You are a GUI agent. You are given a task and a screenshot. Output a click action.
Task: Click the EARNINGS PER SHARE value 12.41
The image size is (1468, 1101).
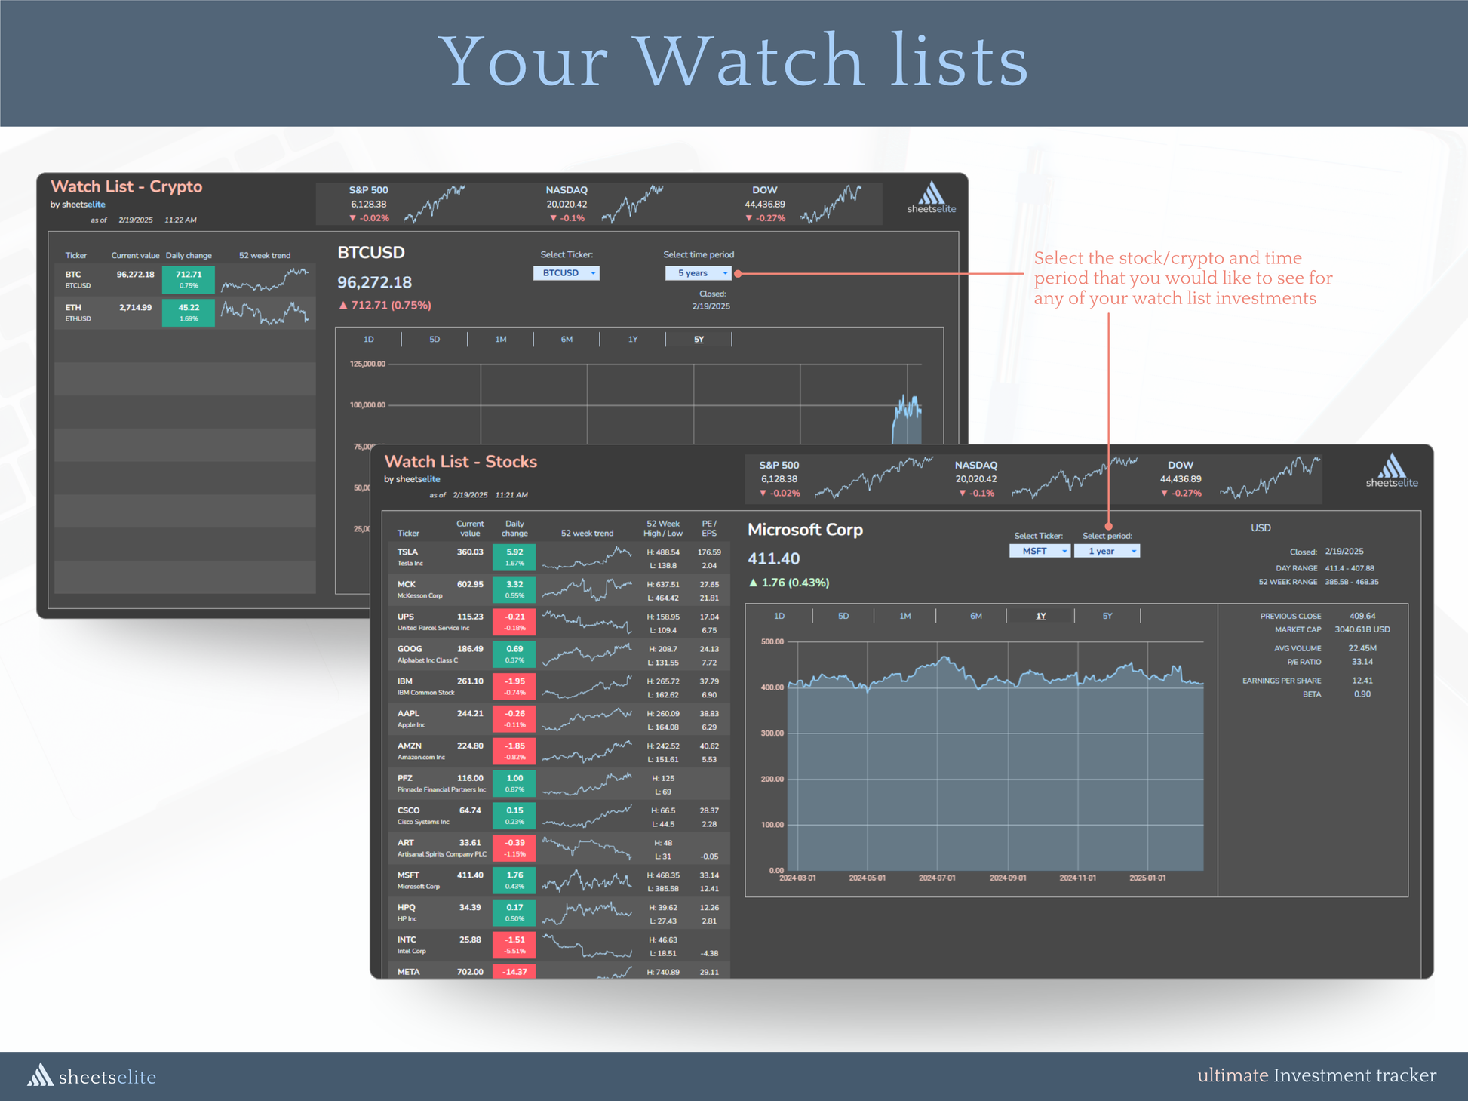[x=1362, y=681]
